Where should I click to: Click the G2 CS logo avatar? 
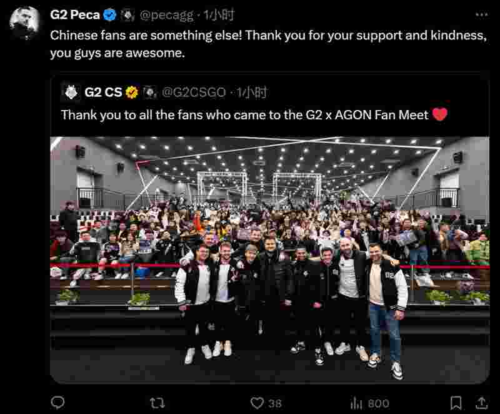click(x=71, y=92)
